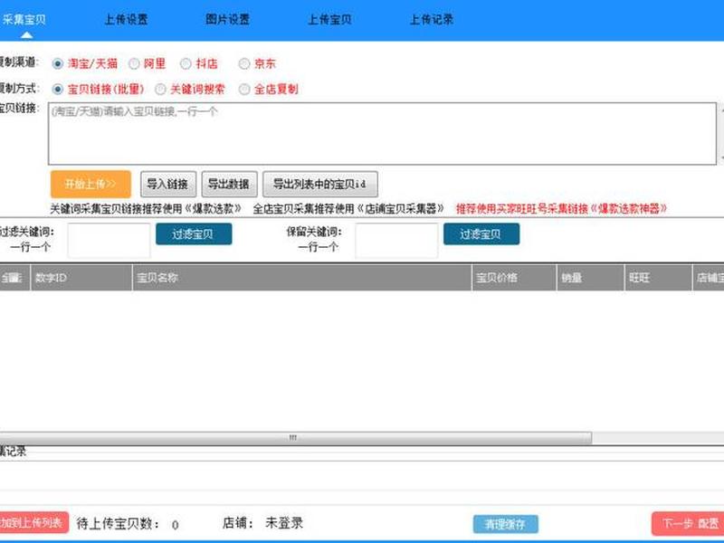Screen dimensions: 724x543
Task: Choose 抖店 as copy channel
Action: tap(186, 63)
